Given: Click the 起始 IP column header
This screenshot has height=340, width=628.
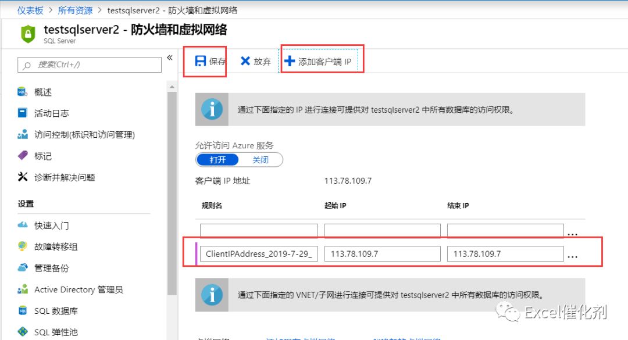Looking at the screenshot, I should (x=336, y=205).
